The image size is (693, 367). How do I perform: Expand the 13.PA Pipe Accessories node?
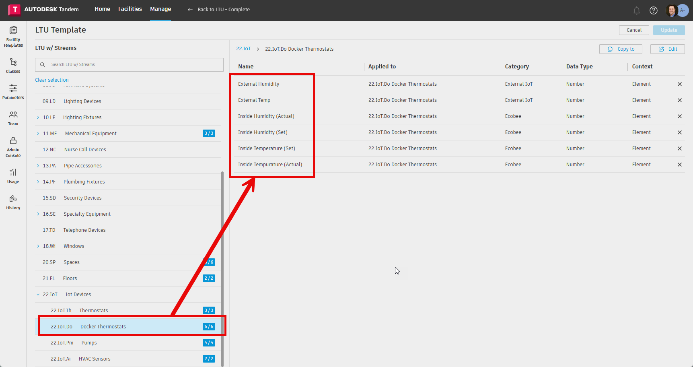(x=38, y=166)
